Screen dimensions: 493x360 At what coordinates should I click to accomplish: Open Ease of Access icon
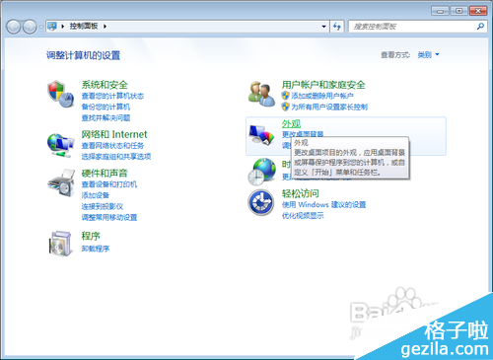[x=261, y=202]
